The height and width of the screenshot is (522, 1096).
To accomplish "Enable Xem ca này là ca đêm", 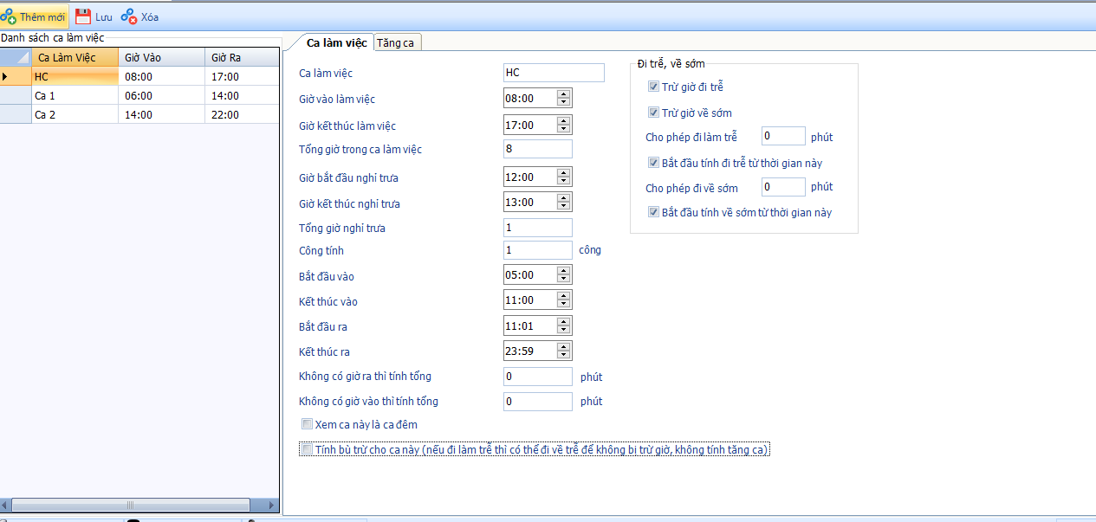I will point(307,424).
